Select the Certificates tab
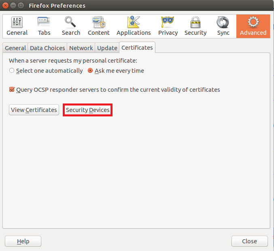This screenshot has height=251, width=274. pyautogui.click(x=137, y=47)
